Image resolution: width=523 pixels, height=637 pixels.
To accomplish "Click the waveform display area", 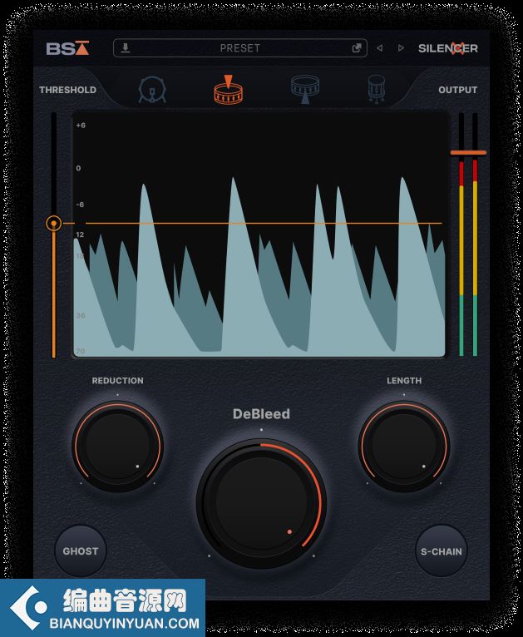I will (259, 235).
